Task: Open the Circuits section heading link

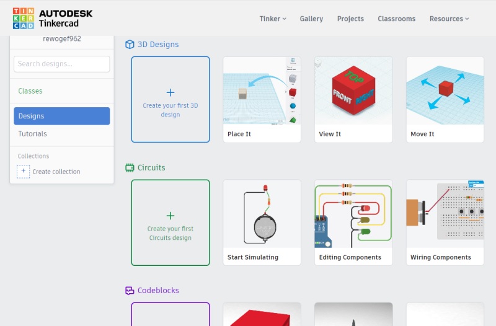Action: [x=151, y=167]
